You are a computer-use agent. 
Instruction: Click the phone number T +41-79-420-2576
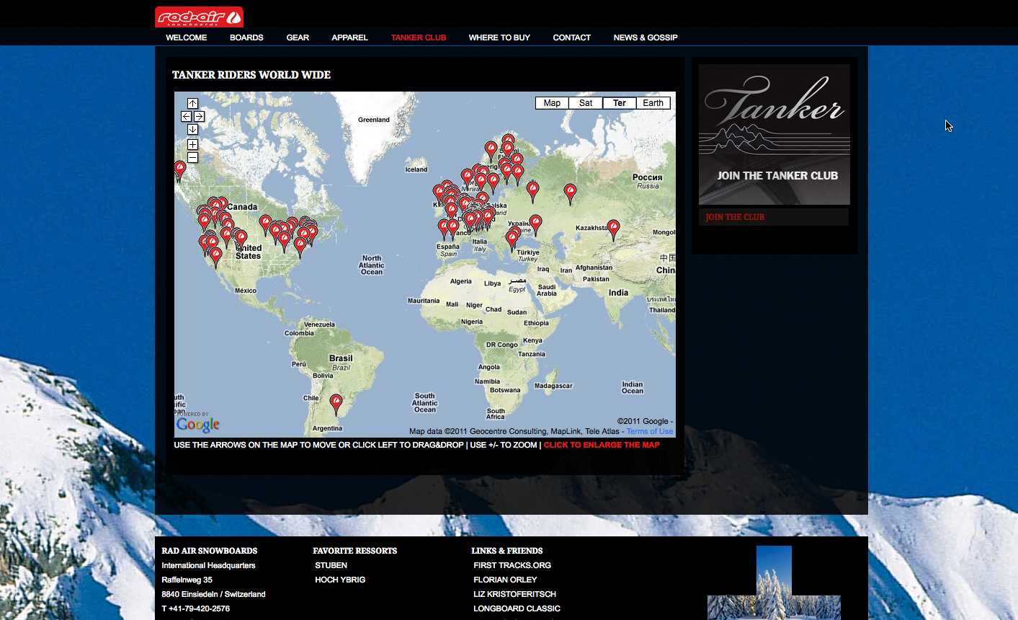(x=196, y=608)
